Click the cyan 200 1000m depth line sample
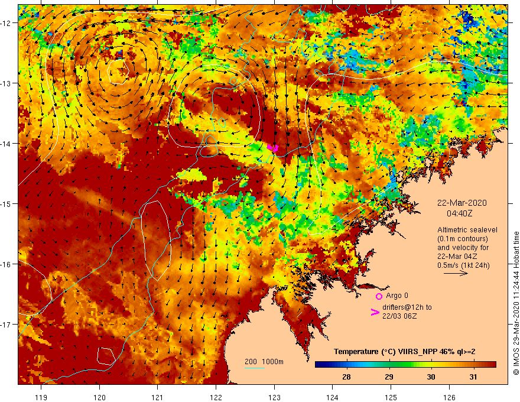520x402 pixels. [x=254, y=368]
